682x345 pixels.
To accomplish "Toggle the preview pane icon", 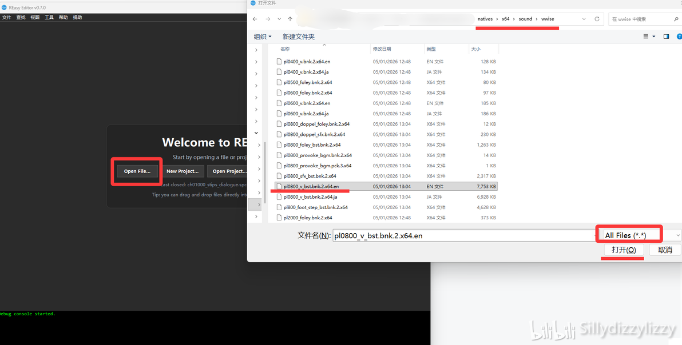I will [666, 37].
